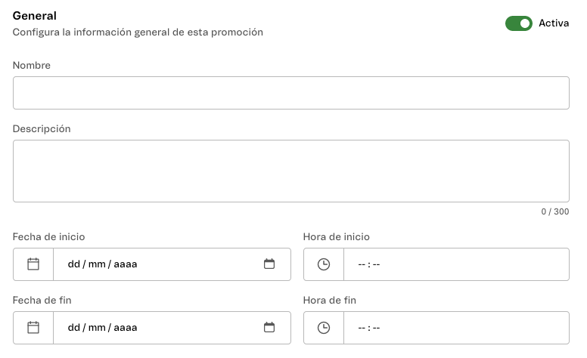Click calendar icon left of Fecha de inicio
Image resolution: width=587 pixels, height=358 pixels.
coord(33,264)
